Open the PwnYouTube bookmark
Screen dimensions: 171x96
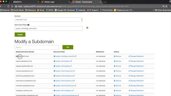tap(106, 10)
